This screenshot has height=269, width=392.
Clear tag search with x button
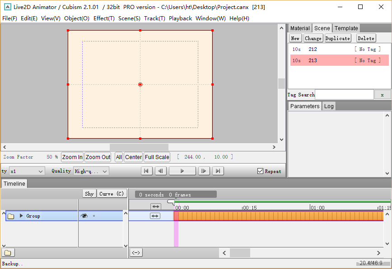tap(382, 95)
